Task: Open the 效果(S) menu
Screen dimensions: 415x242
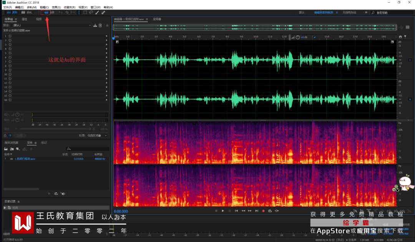Action: click(56, 7)
